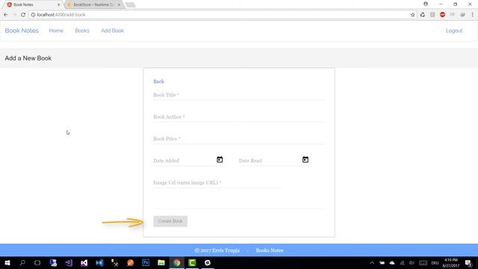Open File Explorer from the taskbar

[x=161, y=262]
